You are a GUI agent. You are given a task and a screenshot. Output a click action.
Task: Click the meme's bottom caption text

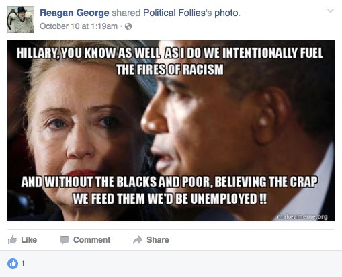pos(169,190)
